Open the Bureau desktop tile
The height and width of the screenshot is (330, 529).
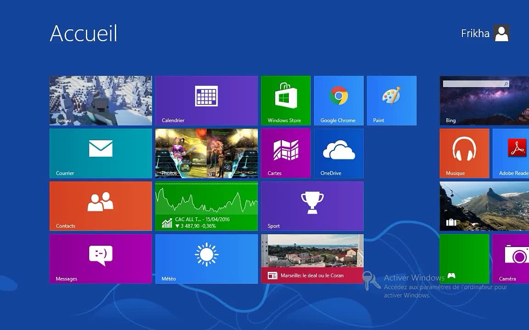point(101,100)
